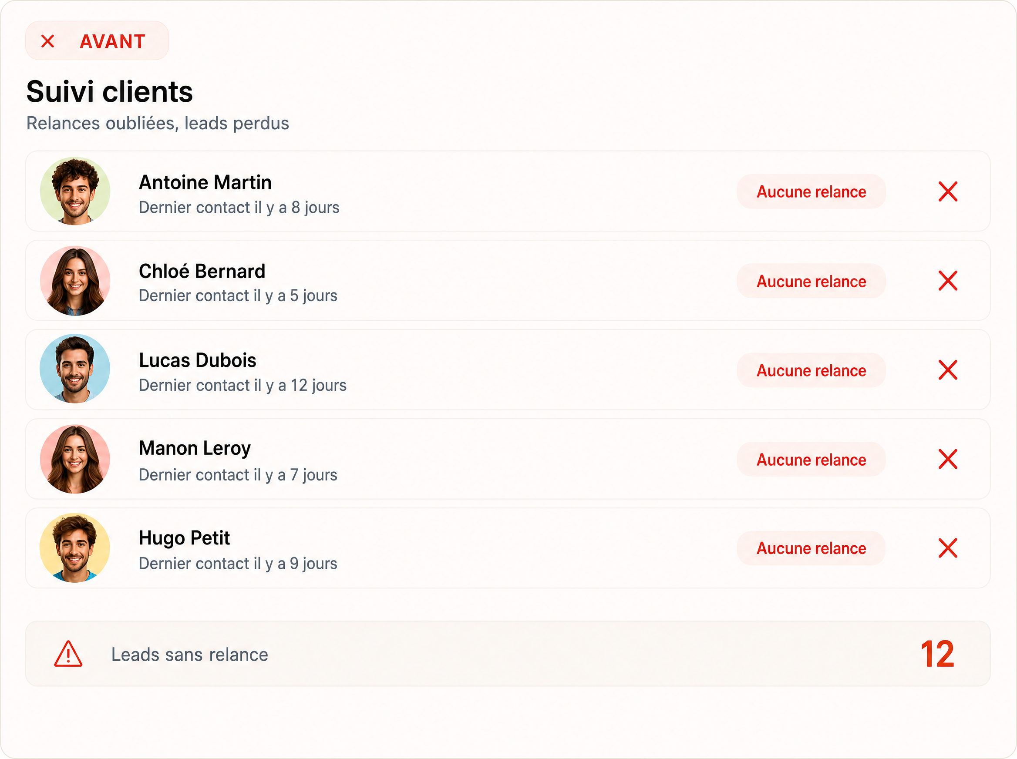1017x759 pixels.
Task: Click the red X icon beside Chloé Bernard
Action: click(x=948, y=281)
